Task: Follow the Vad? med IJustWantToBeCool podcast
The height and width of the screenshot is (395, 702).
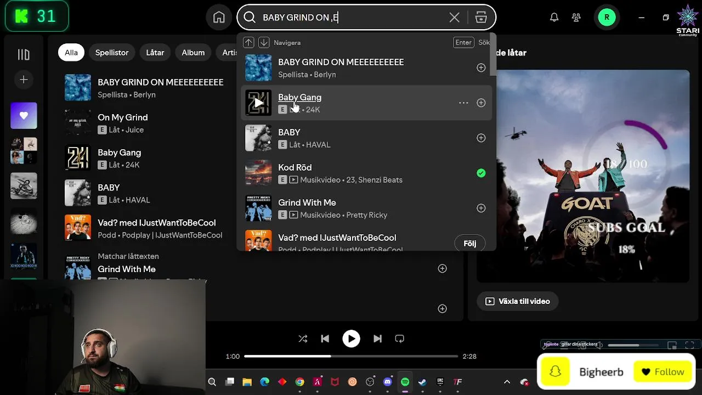Action: click(x=470, y=243)
